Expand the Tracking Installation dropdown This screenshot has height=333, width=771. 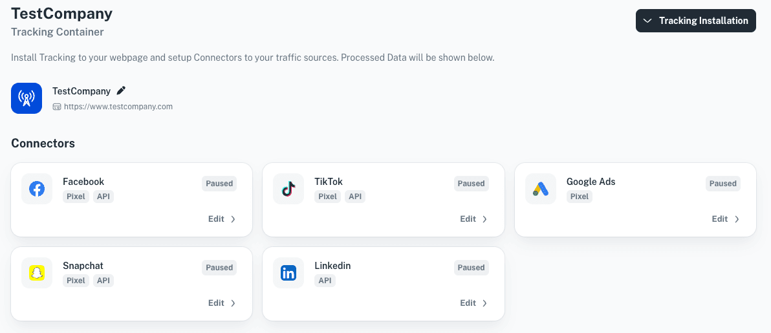[x=696, y=21]
